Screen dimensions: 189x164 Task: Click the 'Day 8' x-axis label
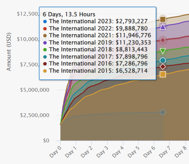[181, 152]
